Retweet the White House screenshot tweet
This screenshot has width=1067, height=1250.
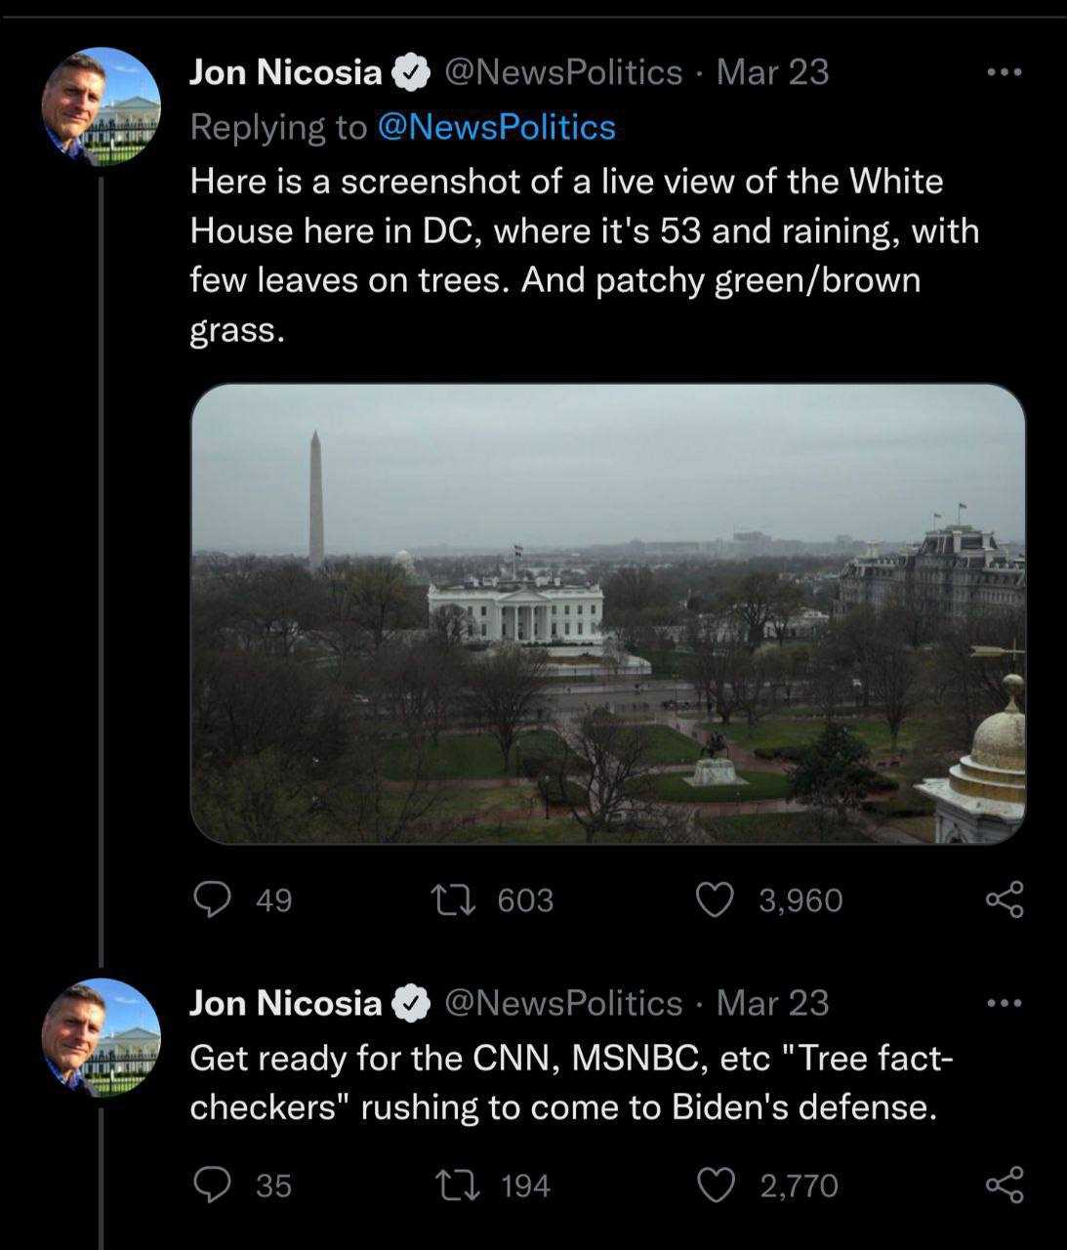454,899
